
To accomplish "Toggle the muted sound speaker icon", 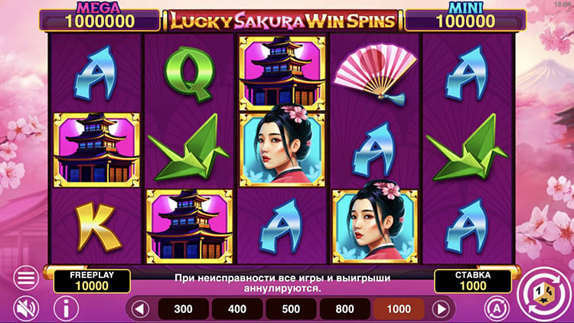I will tap(26, 308).
